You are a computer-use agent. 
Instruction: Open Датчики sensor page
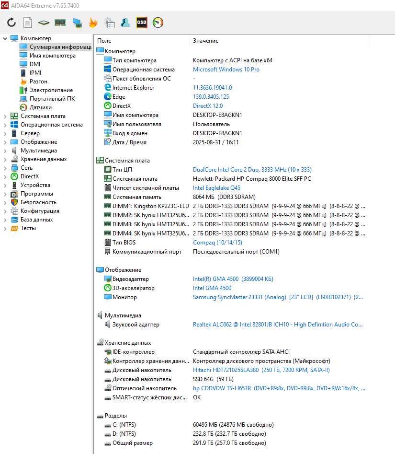tap(41, 107)
